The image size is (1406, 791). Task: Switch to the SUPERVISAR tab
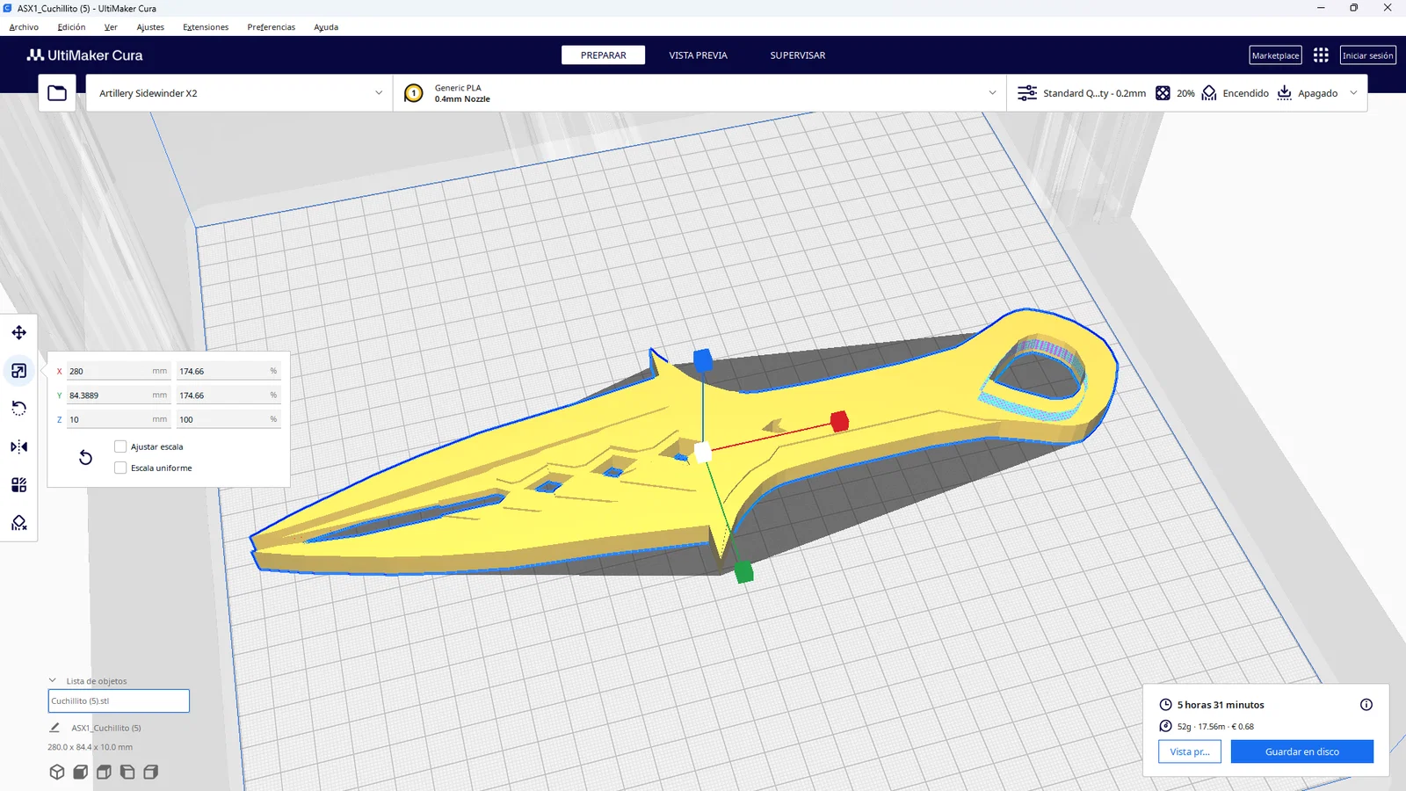798,55
